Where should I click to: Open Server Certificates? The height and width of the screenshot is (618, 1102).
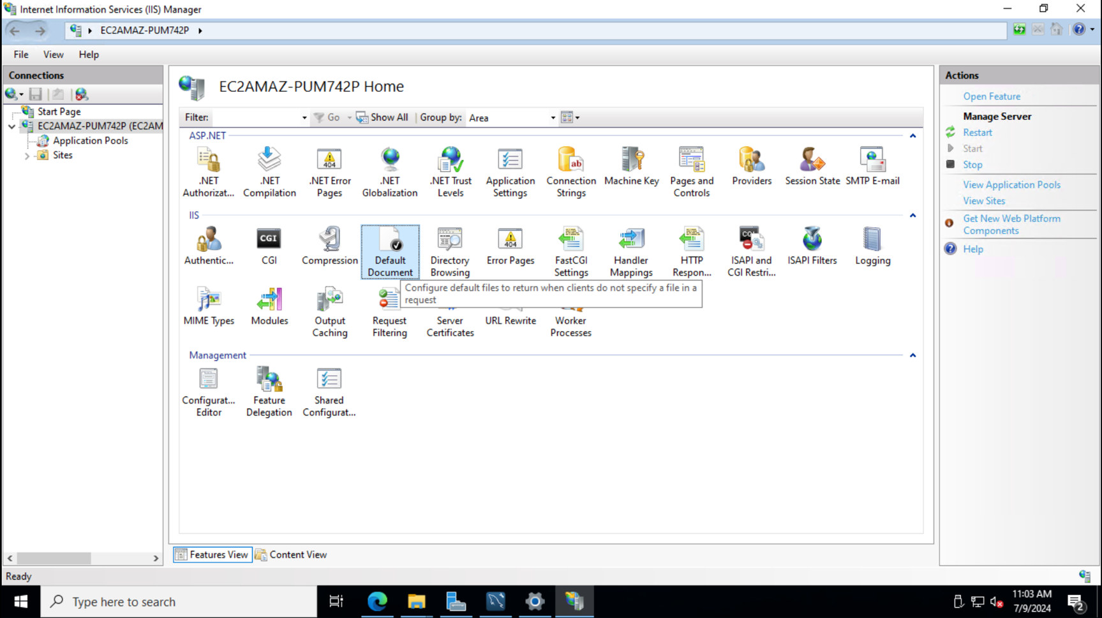click(449, 313)
